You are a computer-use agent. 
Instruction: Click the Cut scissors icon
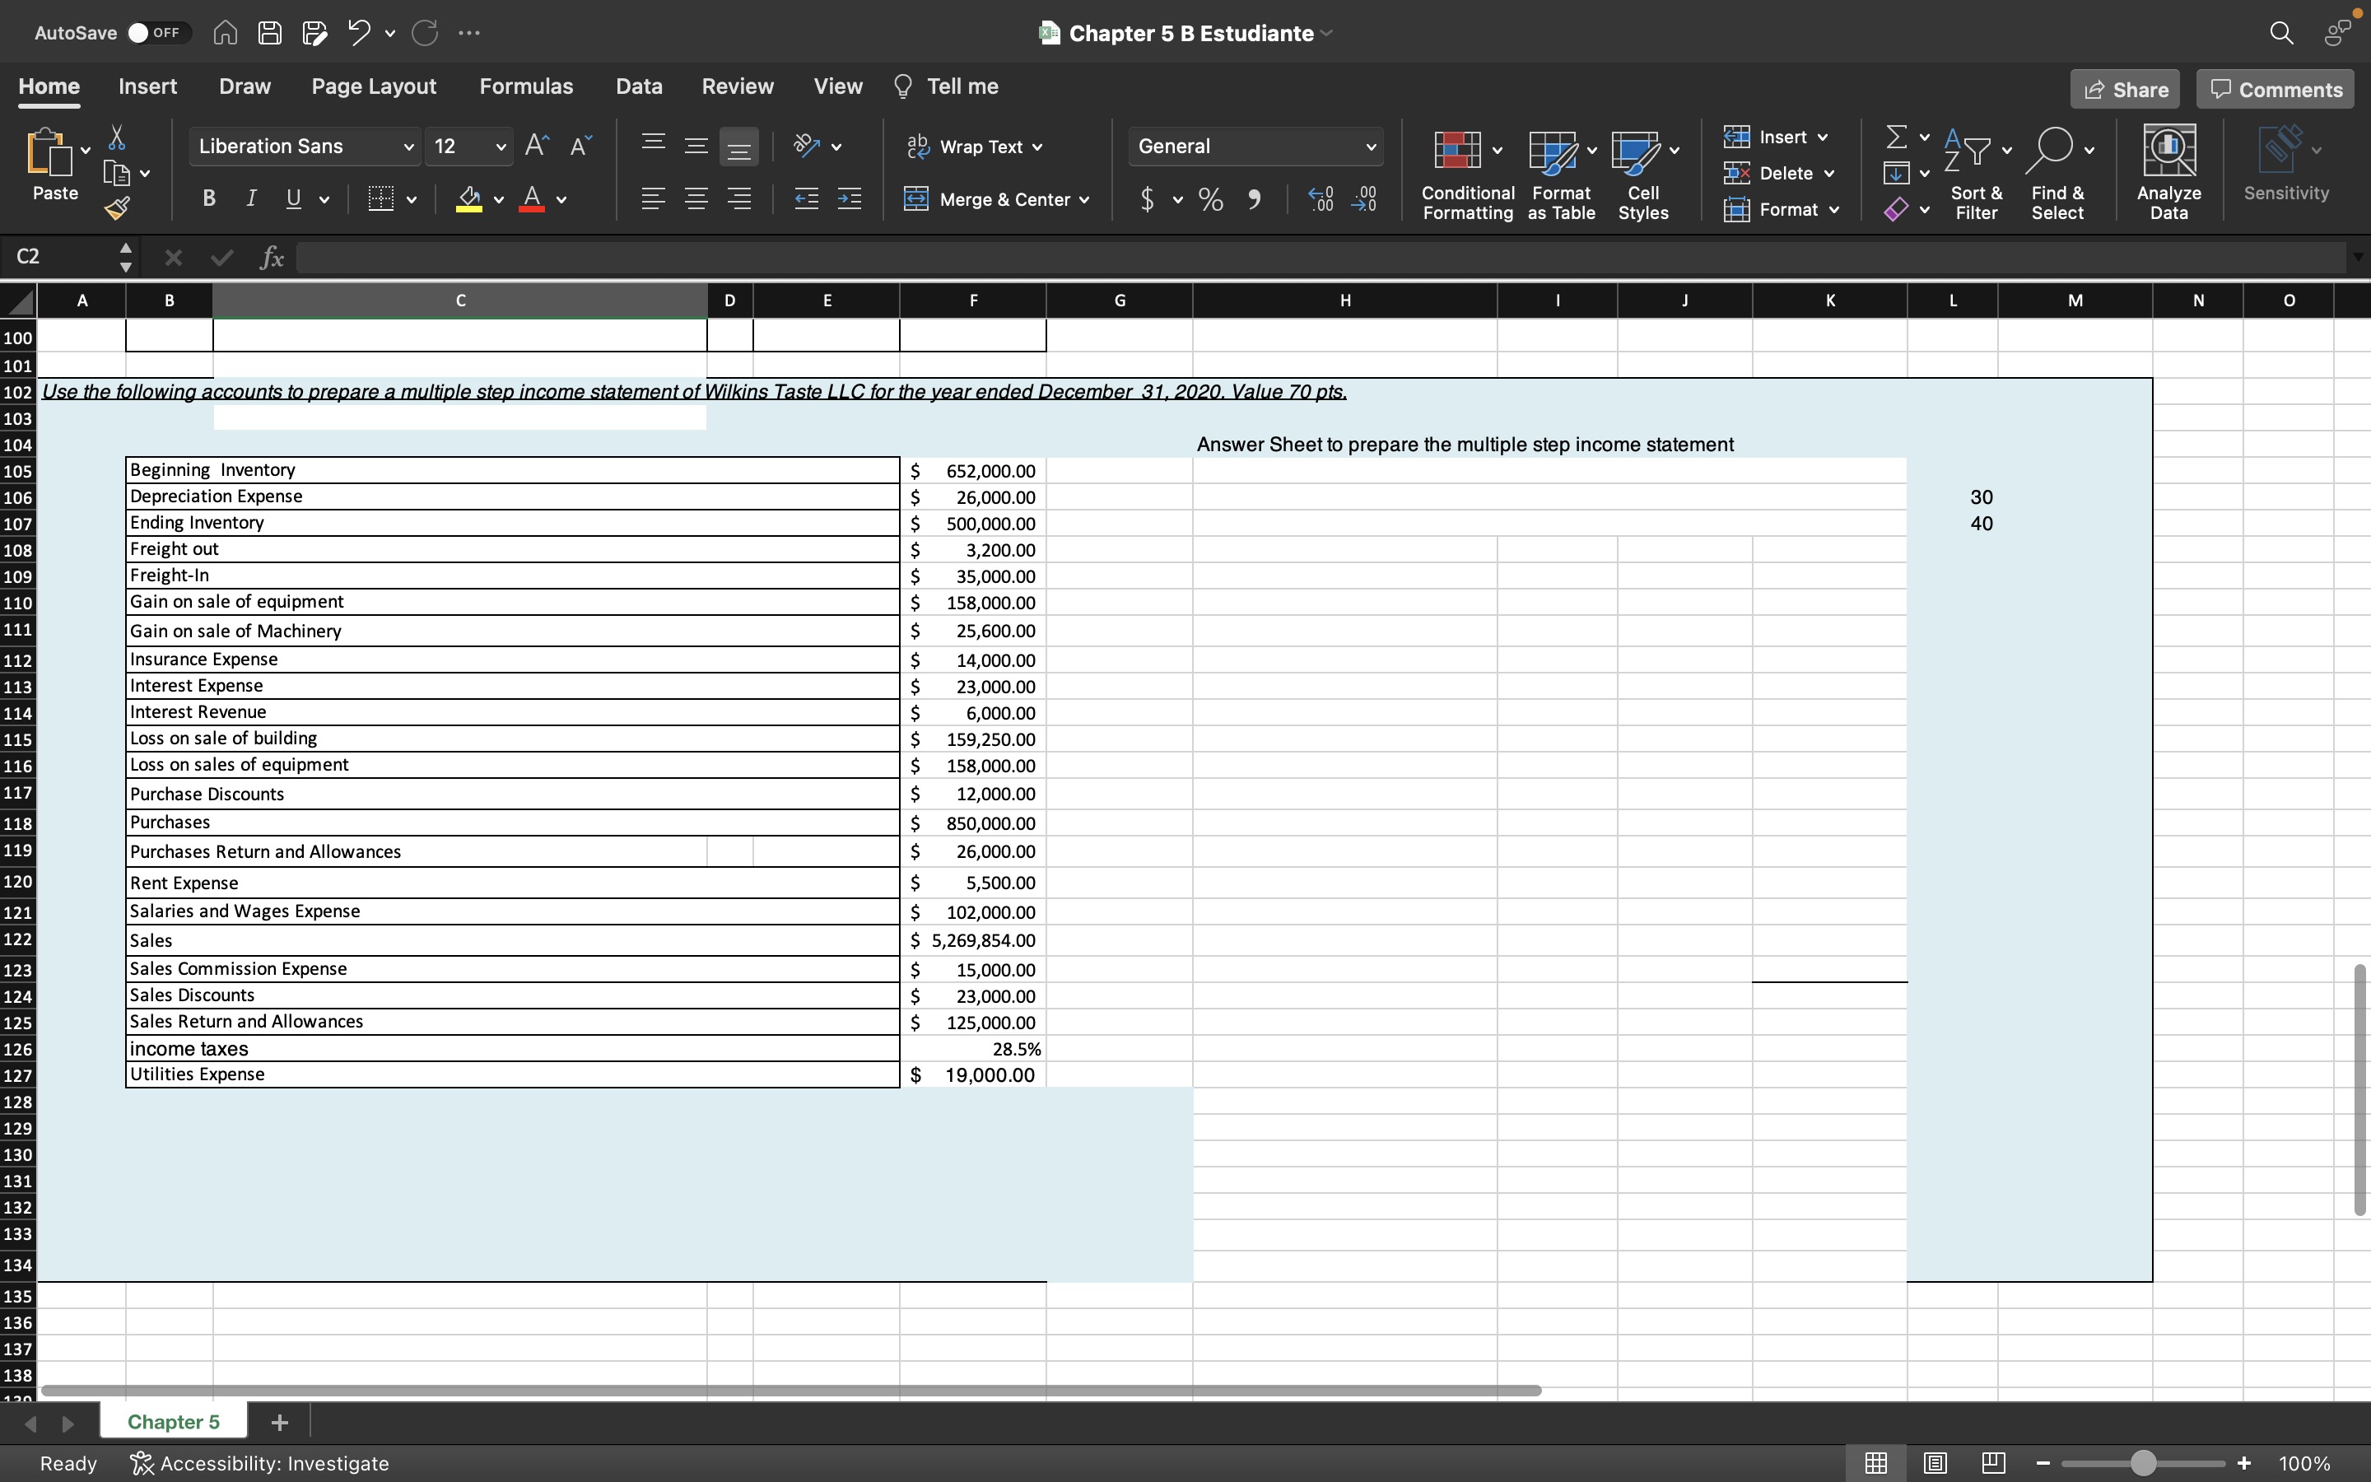[117, 136]
